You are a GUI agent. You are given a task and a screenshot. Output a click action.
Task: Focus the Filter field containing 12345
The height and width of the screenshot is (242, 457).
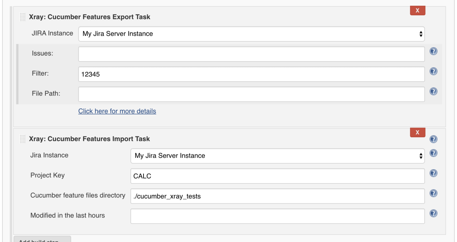pyautogui.click(x=251, y=74)
